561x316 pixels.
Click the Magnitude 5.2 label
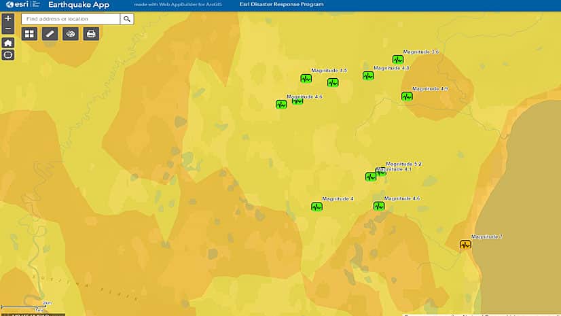(403, 164)
